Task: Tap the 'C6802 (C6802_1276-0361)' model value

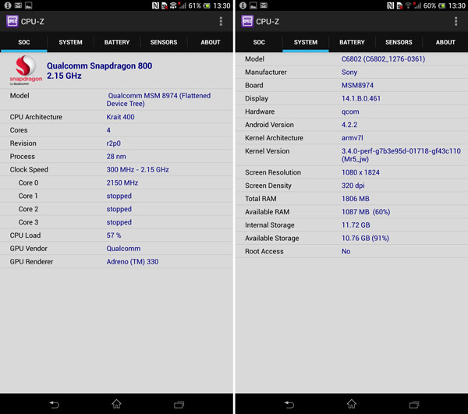Action: click(383, 59)
